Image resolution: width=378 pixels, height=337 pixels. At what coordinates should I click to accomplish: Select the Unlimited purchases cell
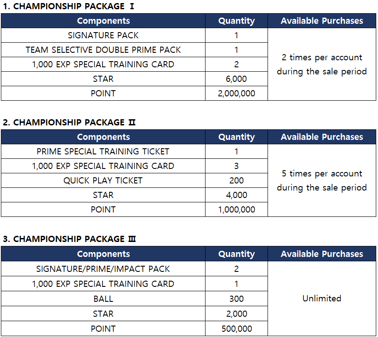[322, 298]
